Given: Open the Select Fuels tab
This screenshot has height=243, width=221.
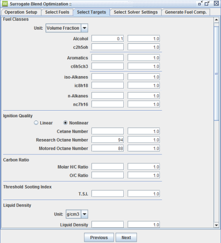Looking at the screenshot, I should [x=57, y=12].
